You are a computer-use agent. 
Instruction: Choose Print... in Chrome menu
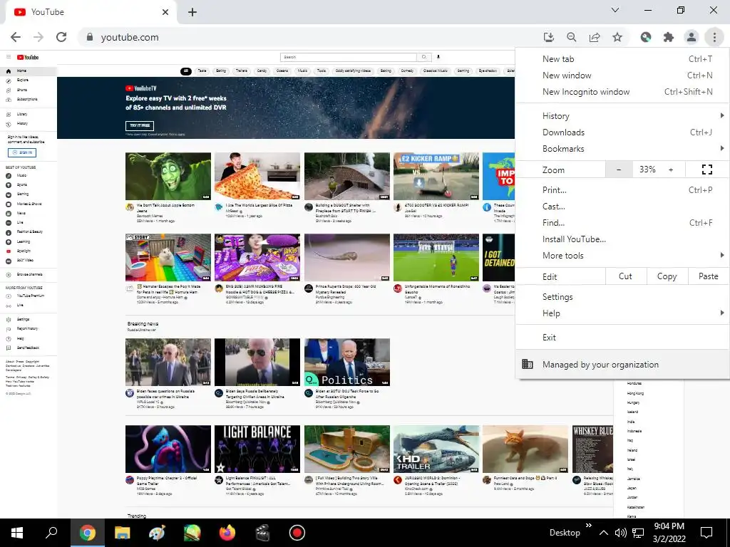coord(622,189)
